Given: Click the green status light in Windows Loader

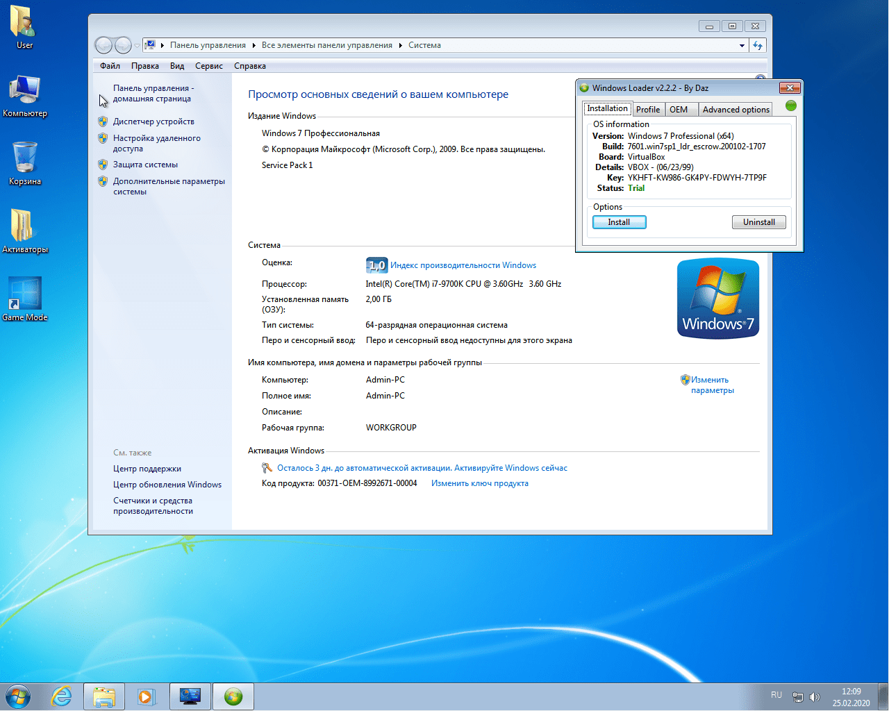Looking at the screenshot, I should point(791,106).
